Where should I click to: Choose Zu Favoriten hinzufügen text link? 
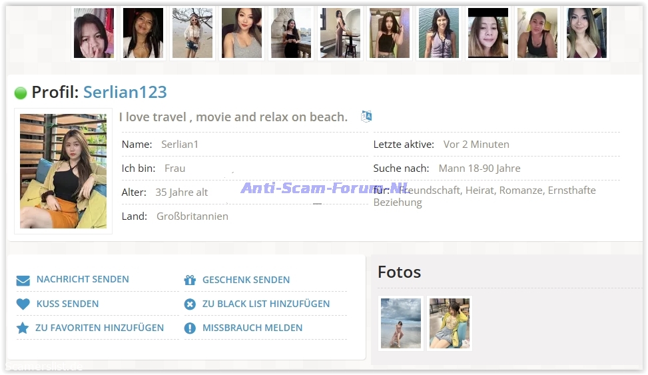99,328
